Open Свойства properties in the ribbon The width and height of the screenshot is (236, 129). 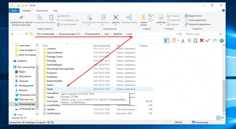point(161,20)
